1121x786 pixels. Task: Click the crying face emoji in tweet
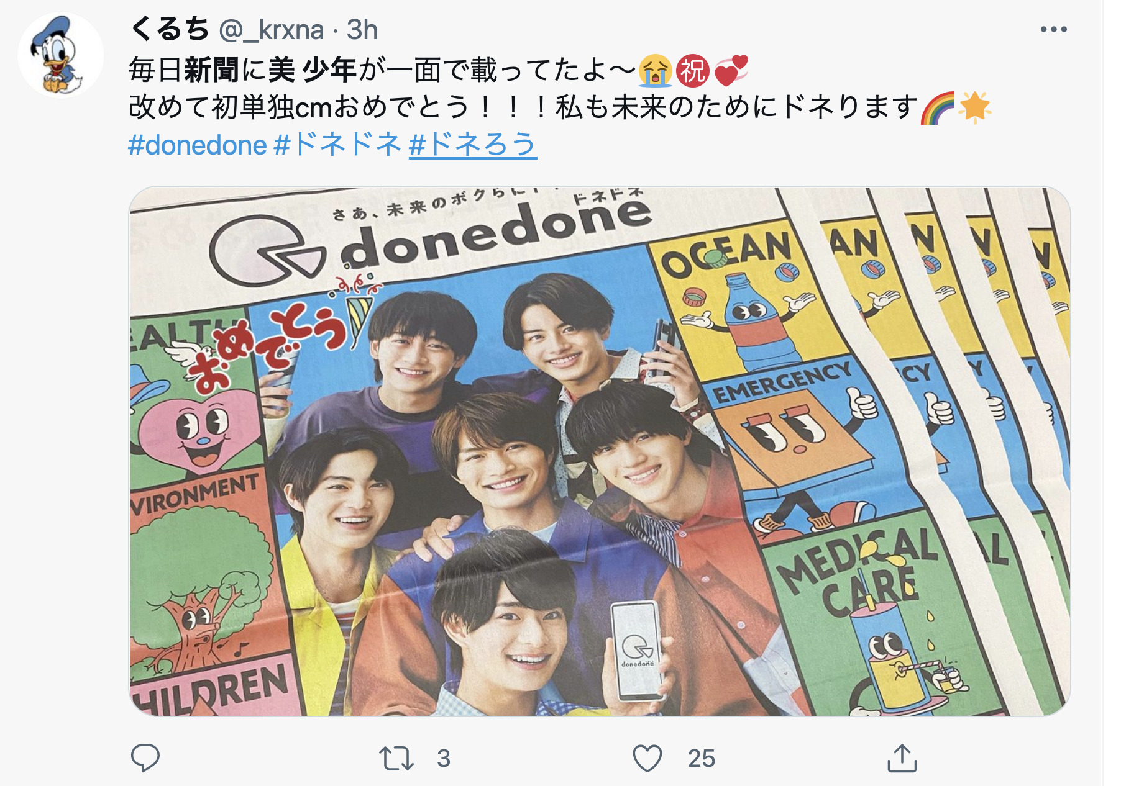click(655, 70)
